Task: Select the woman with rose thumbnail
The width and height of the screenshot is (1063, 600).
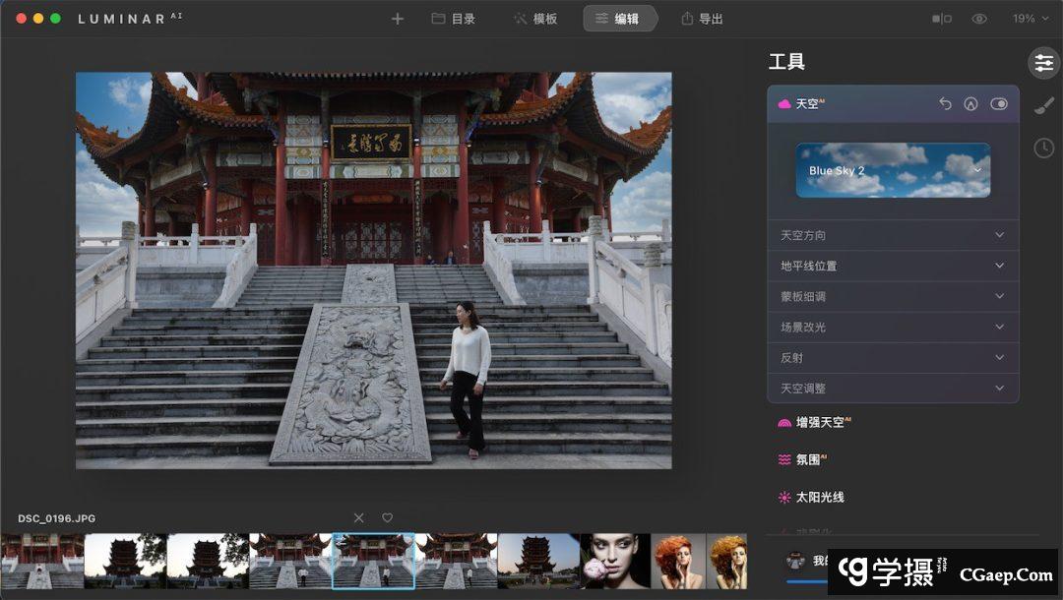Action: [615, 562]
